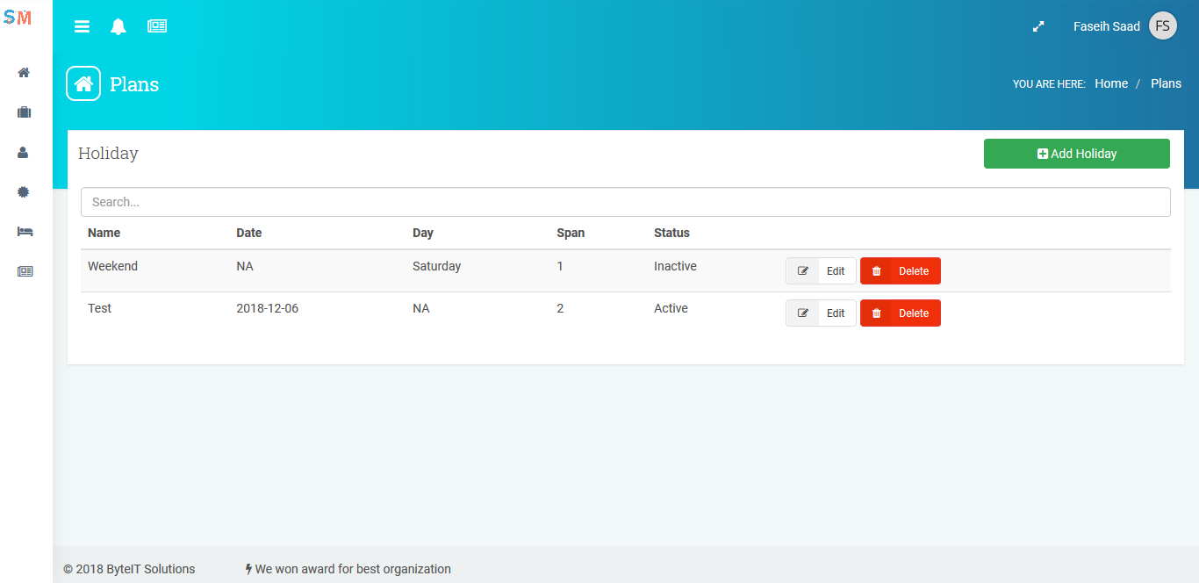Click the Edit label for Weekend
The height and width of the screenshot is (583, 1199).
click(836, 271)
